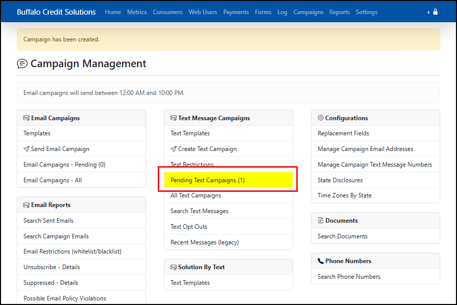Click the envelope icon next to Email Campaigns

[x=26, y=118]
